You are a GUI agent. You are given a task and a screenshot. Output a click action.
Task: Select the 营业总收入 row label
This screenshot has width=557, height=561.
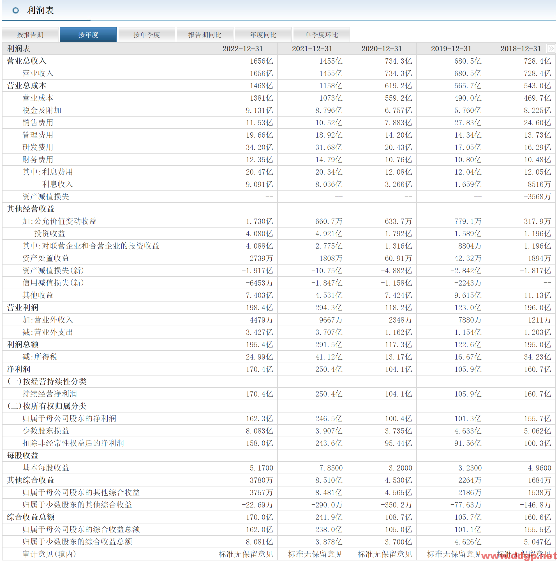(26, 61)
